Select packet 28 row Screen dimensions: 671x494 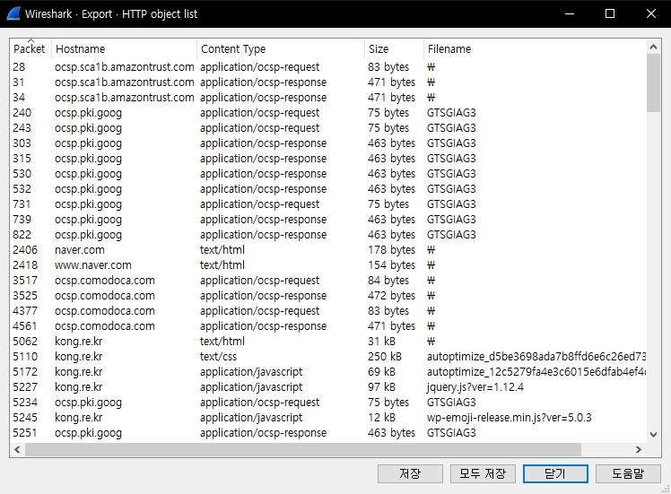pos(328,67)
